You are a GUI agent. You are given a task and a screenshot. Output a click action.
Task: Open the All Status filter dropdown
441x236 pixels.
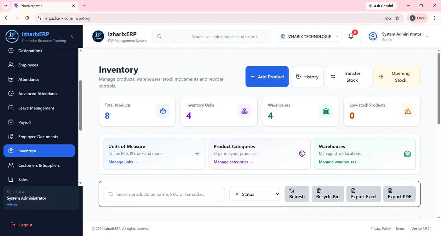coord(255,194)
